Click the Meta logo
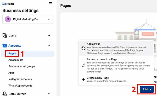The width and height of the screenshot is (157, 96). pos(8,4)
